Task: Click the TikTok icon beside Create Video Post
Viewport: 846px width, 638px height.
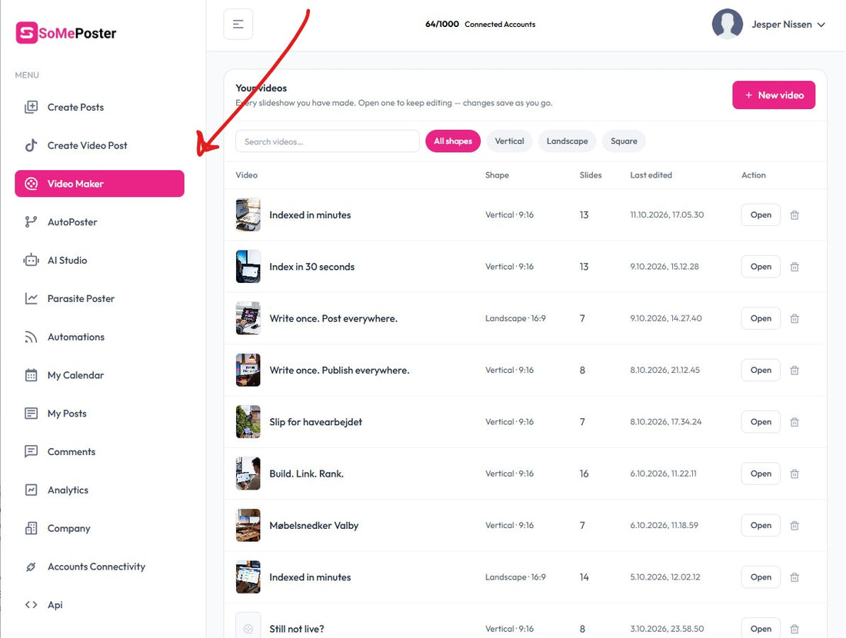Action: click(x=32, y=145)
